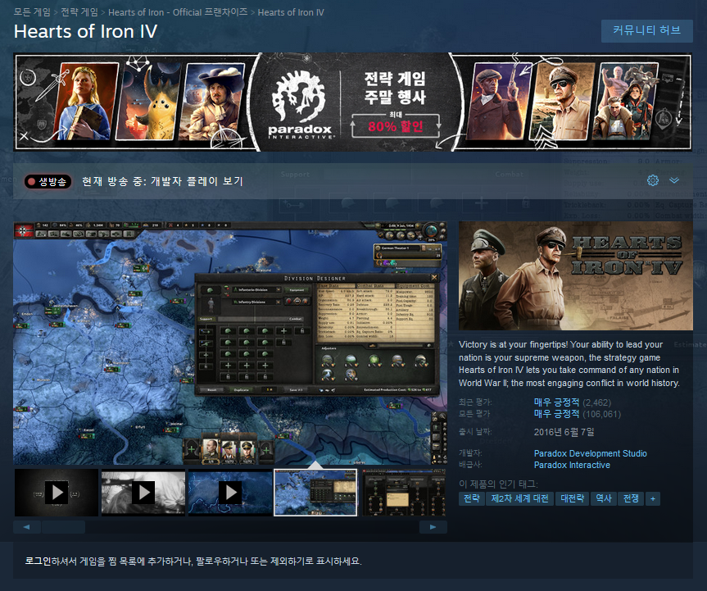Expand the live broadcast panel chevron
This screenshot has width=707, height=591.
click(674, 180)
